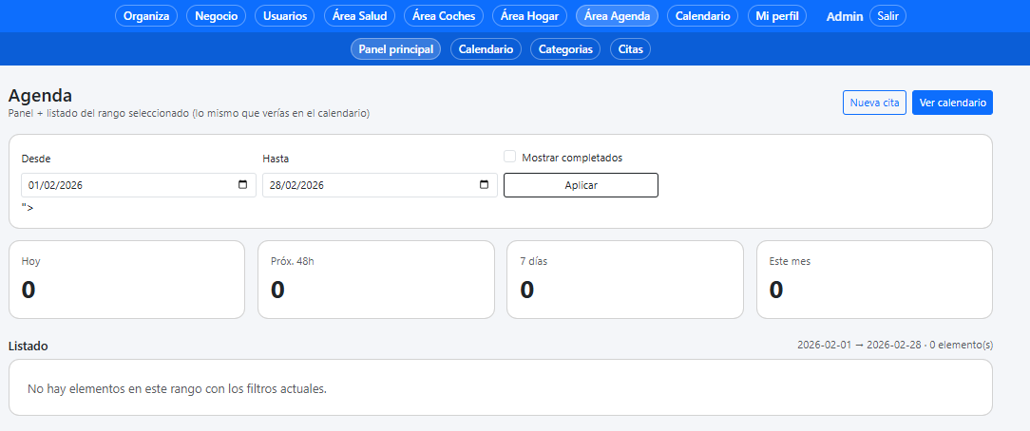Open the Organiza menu item
The width and height of the screenshot is (1030, 431).
pyautogui.click(x=146, y=16)
